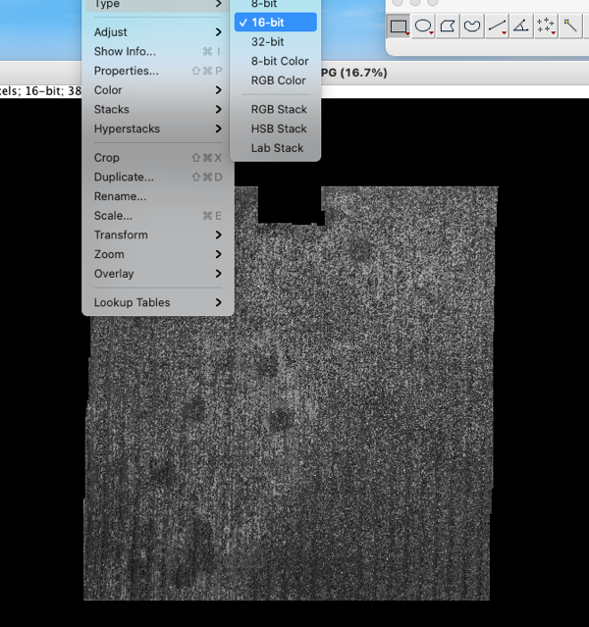589x627 pixels.
Task: Switch image type to 32-bit
Action: [x=267, y=42]
